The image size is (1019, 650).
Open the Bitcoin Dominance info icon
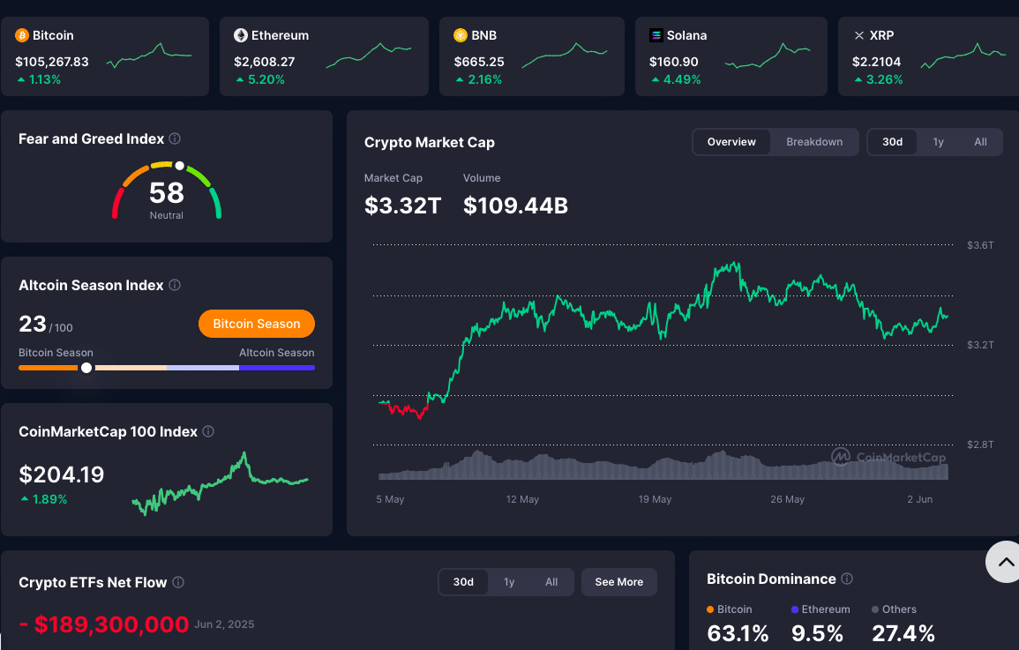click(847, 578)
